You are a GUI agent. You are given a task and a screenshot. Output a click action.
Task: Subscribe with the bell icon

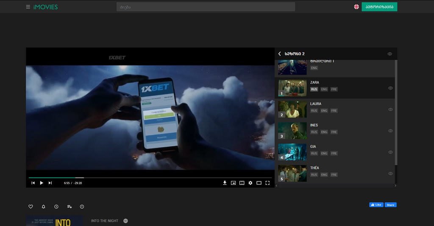(44, 206)
